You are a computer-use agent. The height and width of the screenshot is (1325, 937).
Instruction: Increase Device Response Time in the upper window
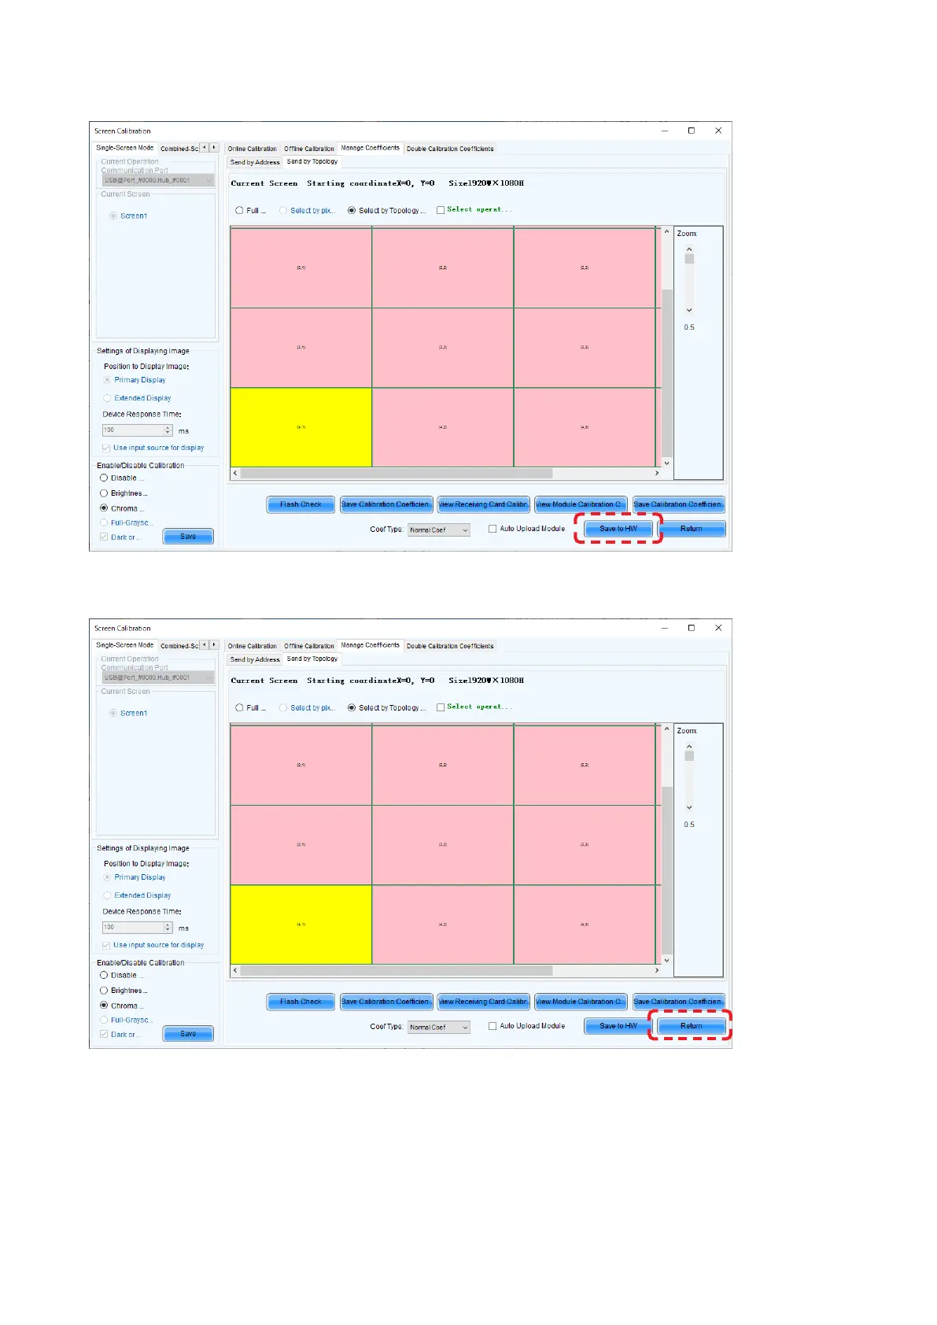click(168, 427)
